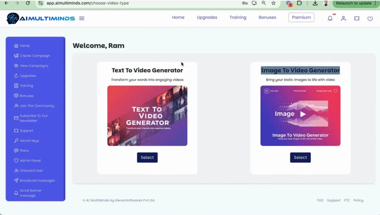Viewport: 380px width, 215px height.
Task: Click the Home house icon in sidebar
Action: 16,46
